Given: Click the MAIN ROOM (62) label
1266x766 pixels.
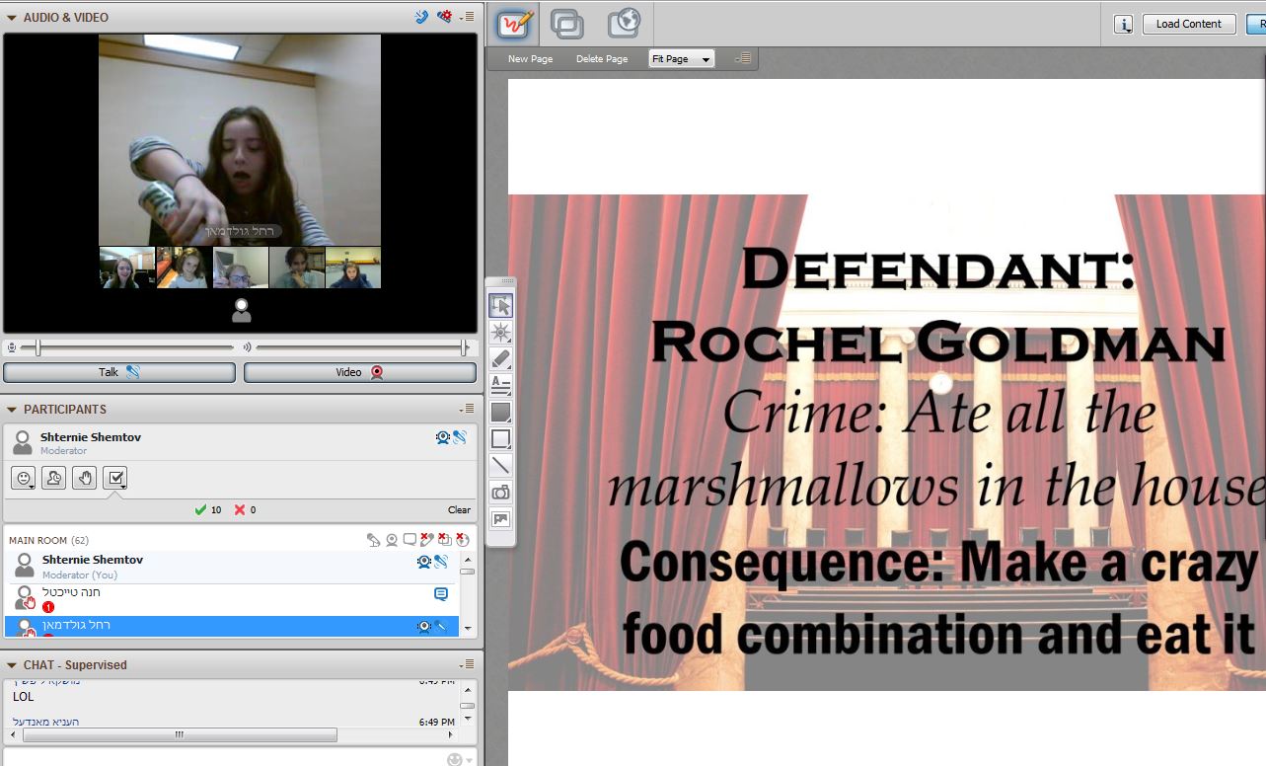Looking at the screenshot, I should click(x=48, y=540).
